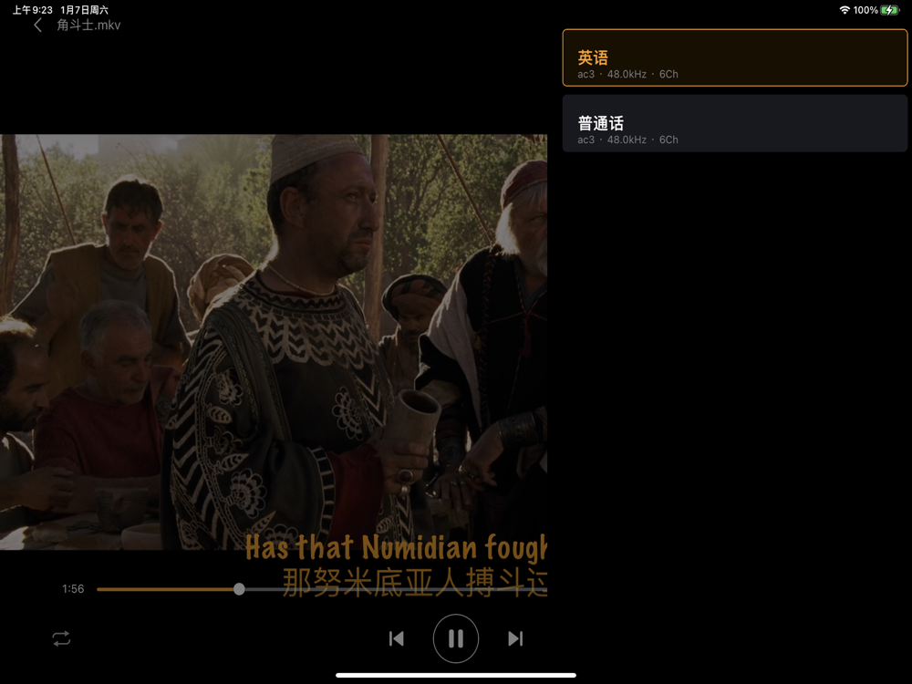912x684 pixels.
Task: Click the Wi-Fi status icon
Action: [845, 10]
